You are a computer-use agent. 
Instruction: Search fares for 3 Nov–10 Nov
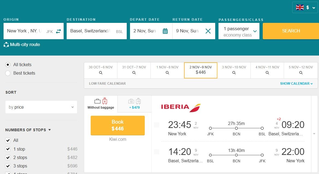click(x=234, y=70)
